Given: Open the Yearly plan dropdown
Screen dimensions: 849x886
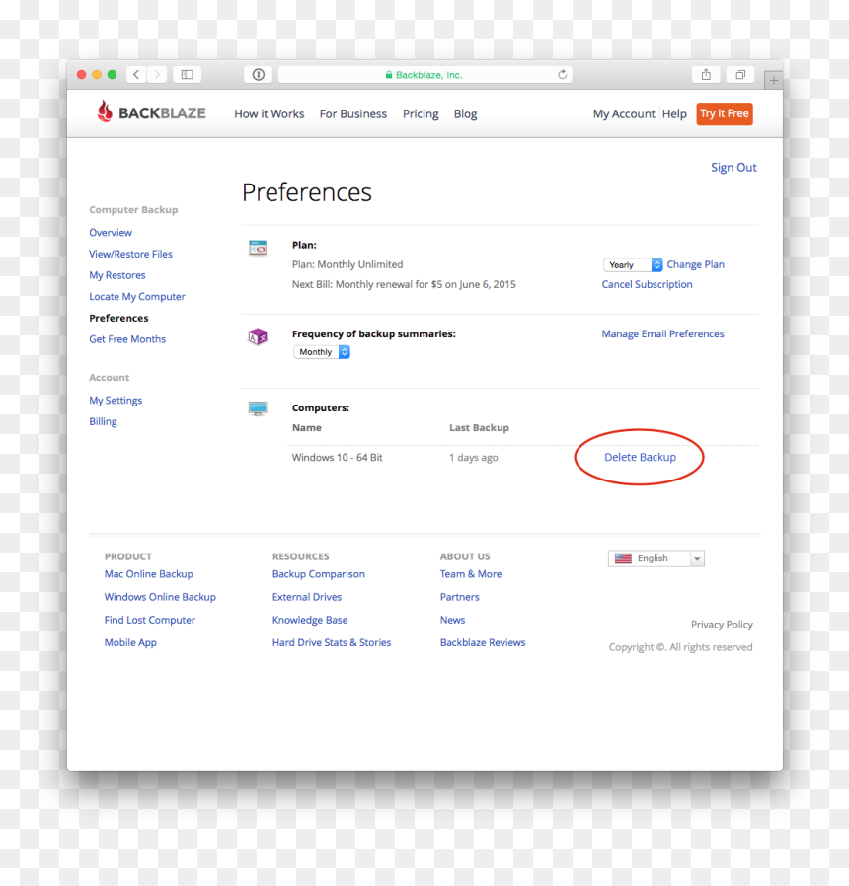Looking at the screenshot, I should tap(633, 265).
